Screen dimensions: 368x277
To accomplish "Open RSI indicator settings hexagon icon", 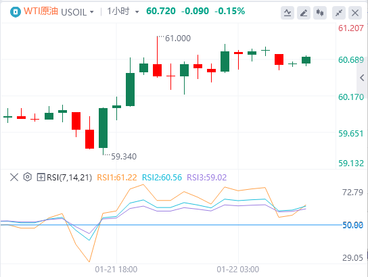I will coord(28,177).
